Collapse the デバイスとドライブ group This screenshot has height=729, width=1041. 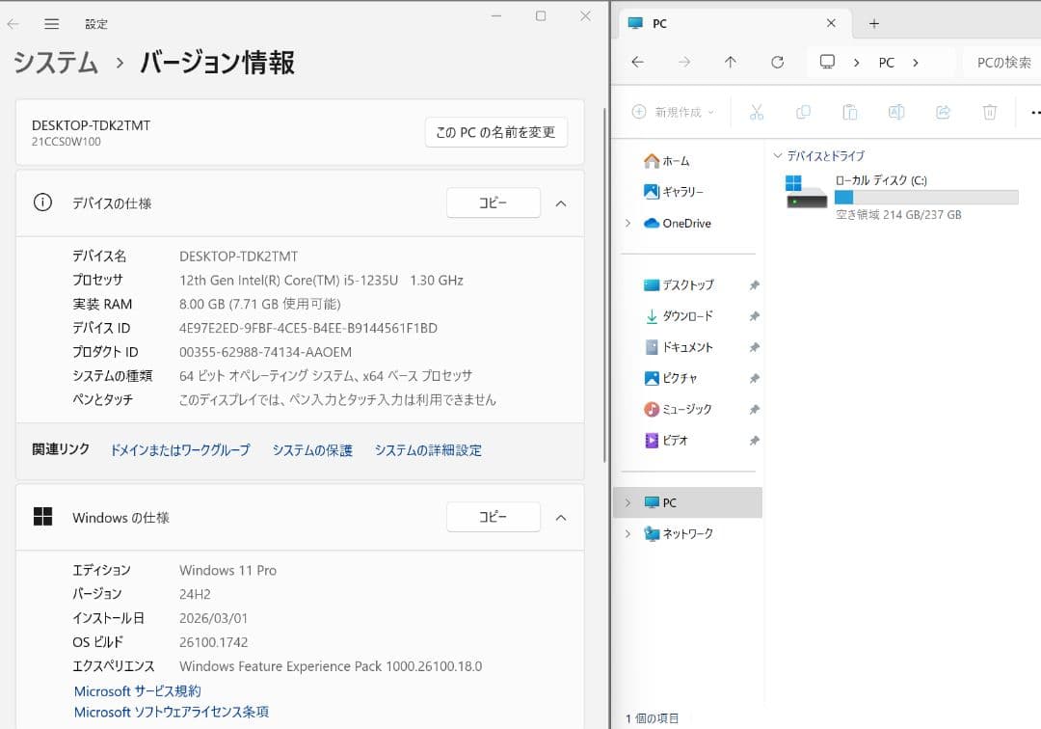[778, 155]
